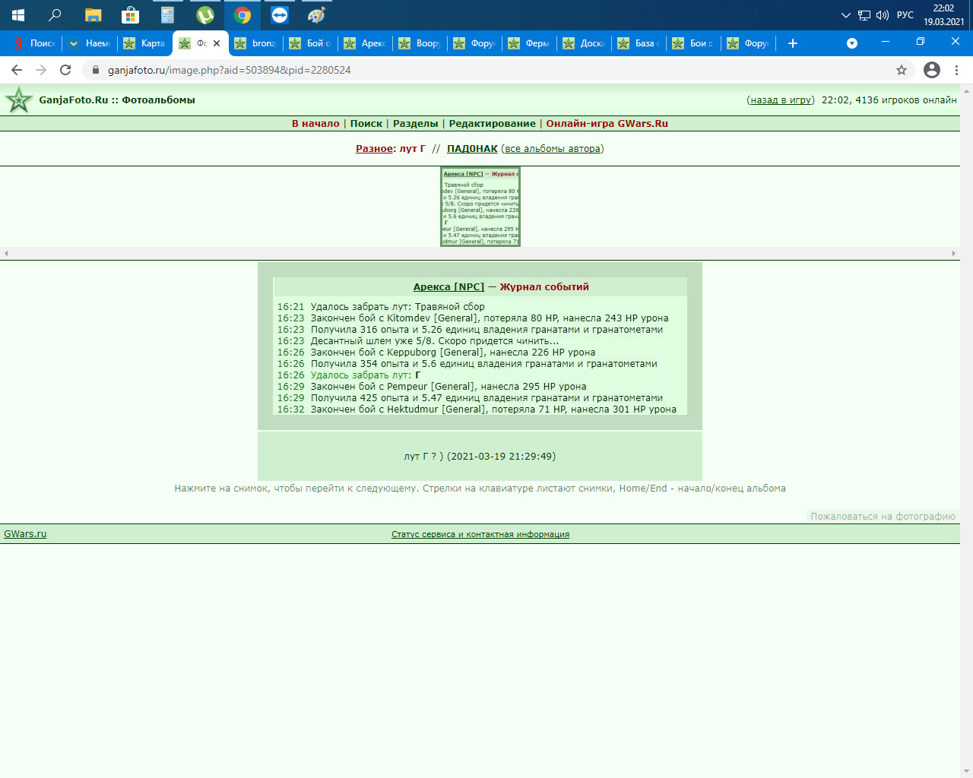
Task: Click Пожаловаться на фотографию button
Action: (883, 517)
